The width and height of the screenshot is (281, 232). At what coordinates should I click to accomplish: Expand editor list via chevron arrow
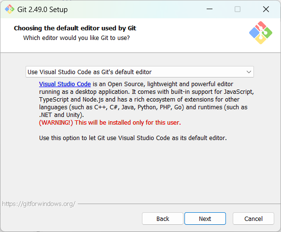(x=249, y=72)
